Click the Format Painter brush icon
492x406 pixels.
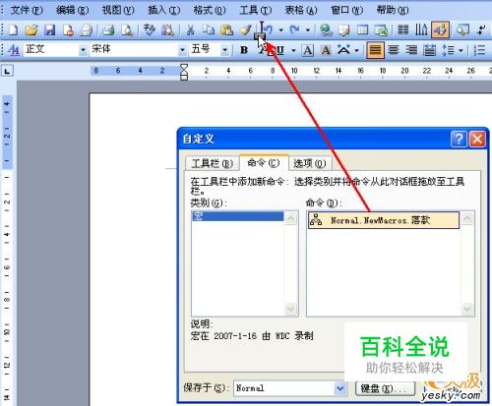pyautogui.click(x=245, y=30)
